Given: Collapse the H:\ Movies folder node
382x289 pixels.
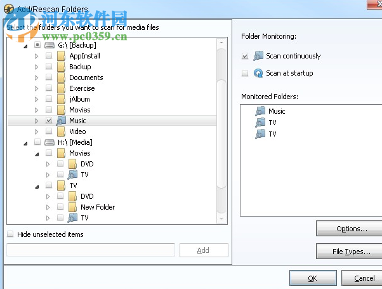Looking at the screenshot, I should click(37, 154).
